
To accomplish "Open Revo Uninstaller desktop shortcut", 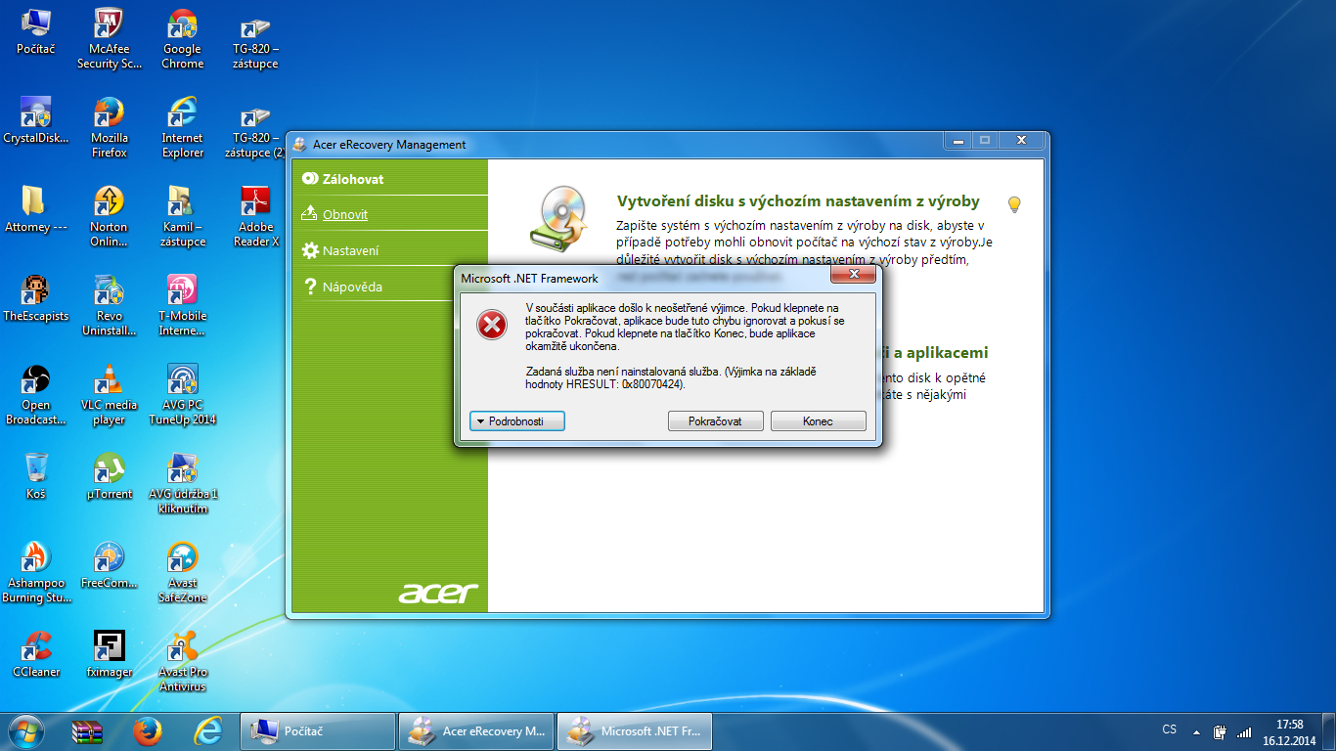I will click(x=109, y=306).
